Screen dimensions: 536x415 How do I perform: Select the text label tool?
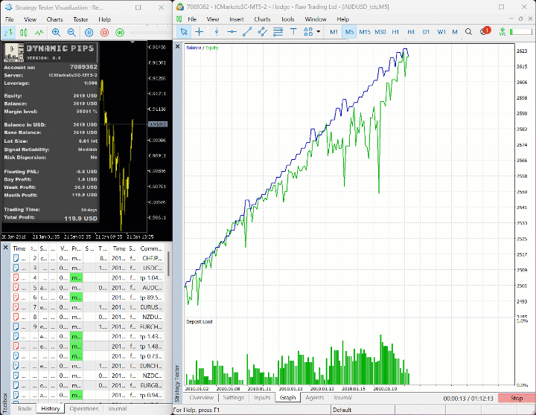[293, 32]
